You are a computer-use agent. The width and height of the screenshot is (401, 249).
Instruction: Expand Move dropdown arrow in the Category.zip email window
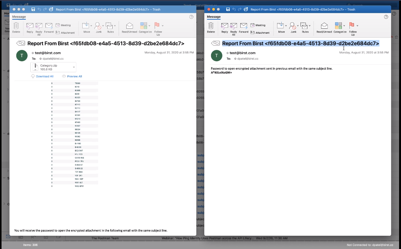pyautogui.click(x=91, y=26)
